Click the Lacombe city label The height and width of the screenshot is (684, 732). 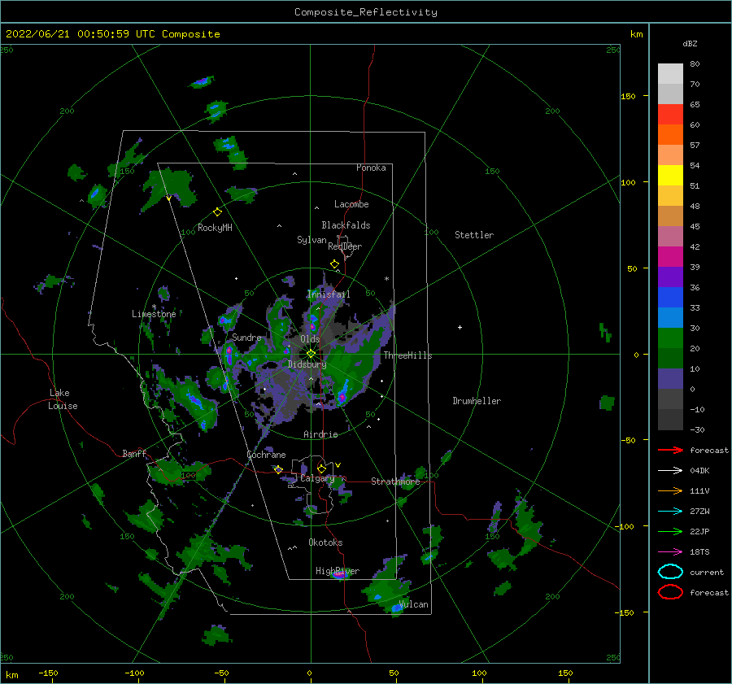pyautogui.click(x=351, y=204)
